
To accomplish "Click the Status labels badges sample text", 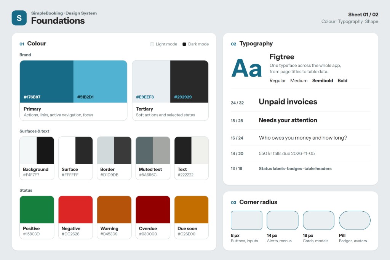I will point(295,169).
